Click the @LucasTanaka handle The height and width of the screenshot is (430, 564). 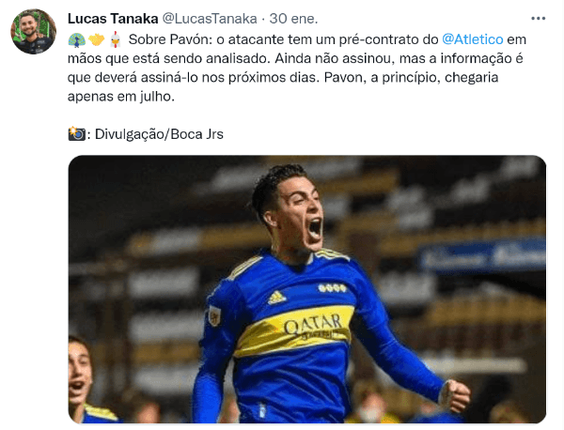[210, 19]
